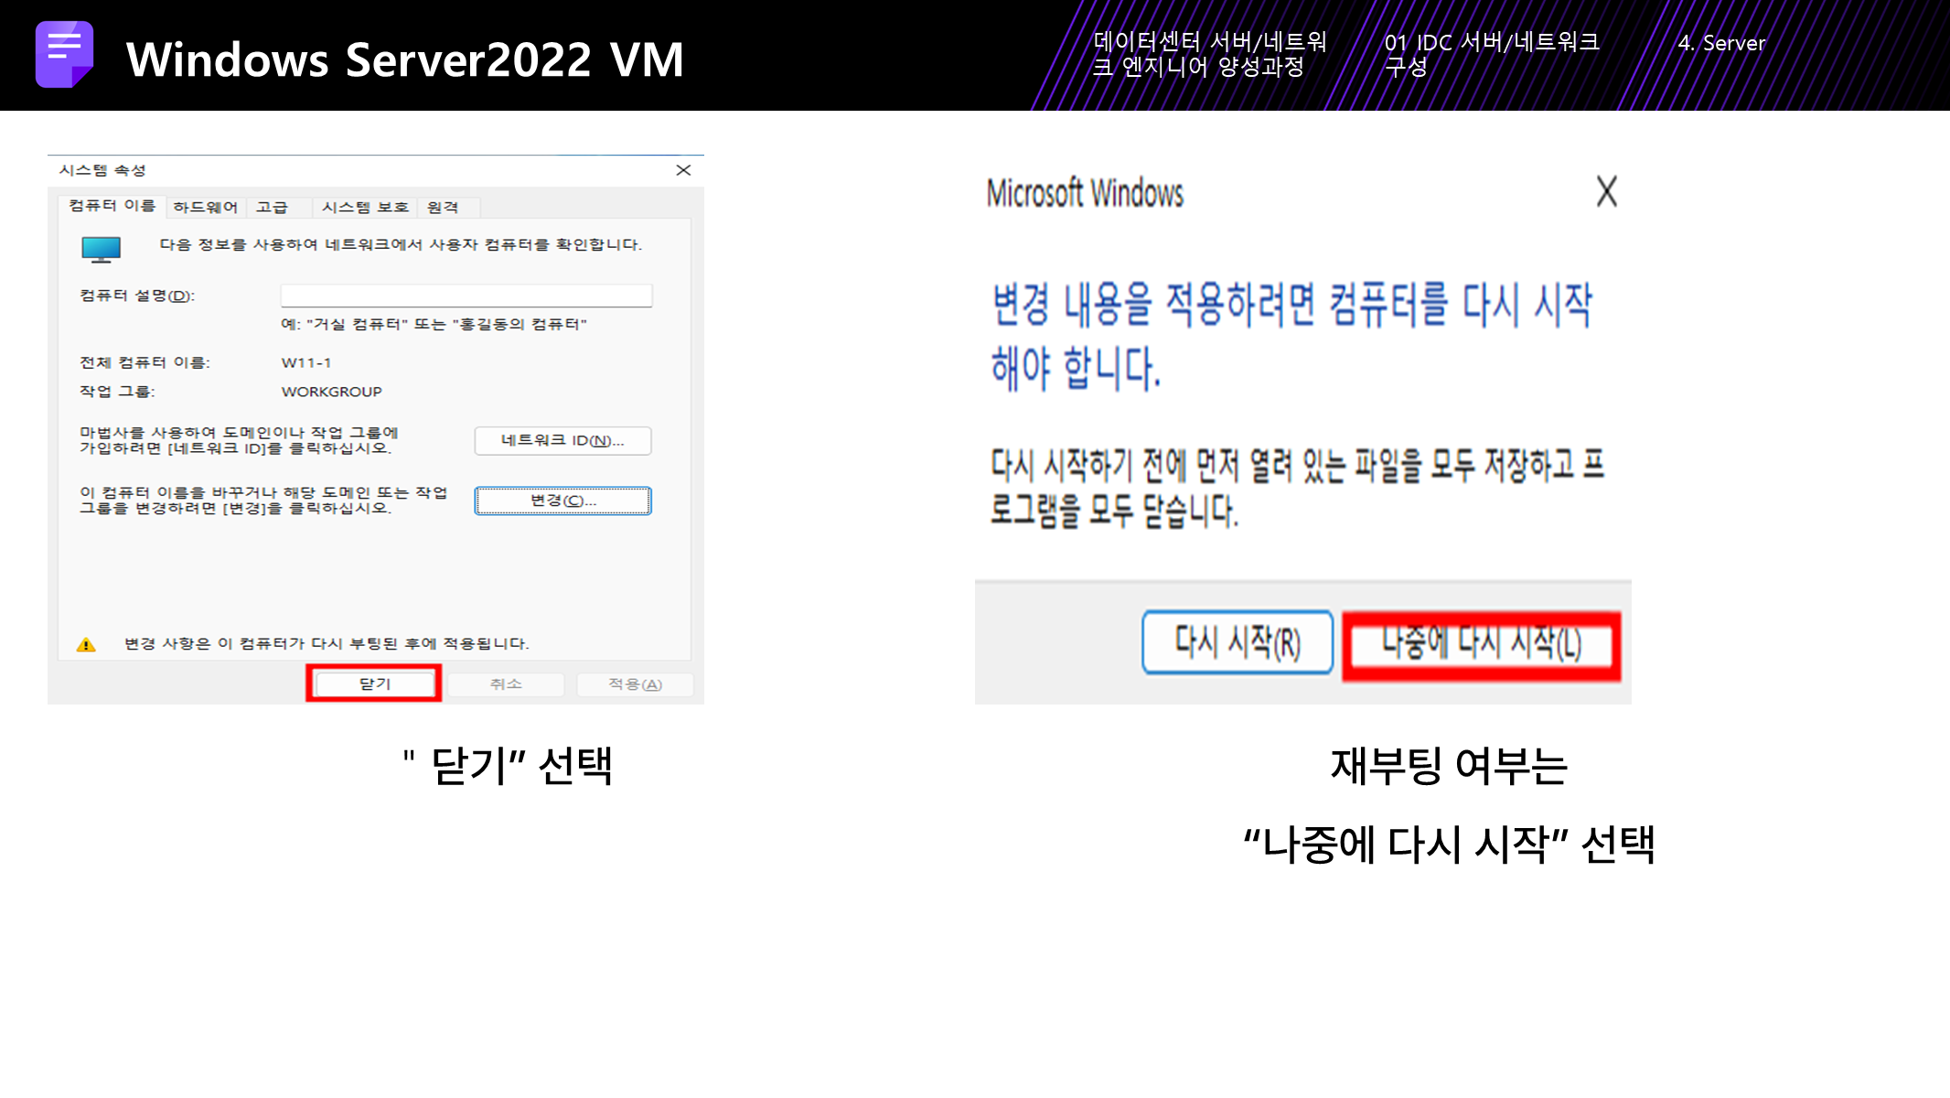The height and width of the screenshot is (1098, 1950).
Task: Click the 다시 시작(R) button
Action: click(x=1237, y=642)
